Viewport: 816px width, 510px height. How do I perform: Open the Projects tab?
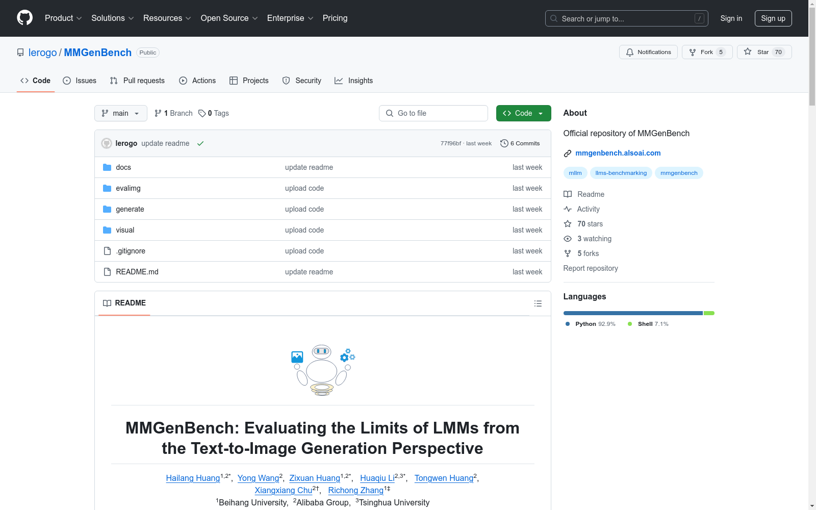pos(249,81)
